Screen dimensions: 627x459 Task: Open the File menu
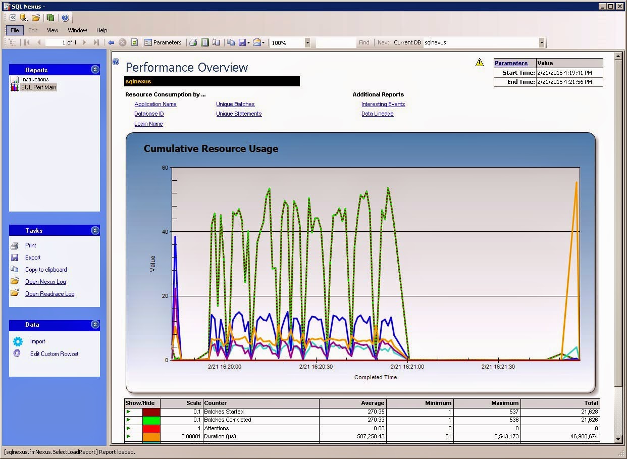coord(15,30)
